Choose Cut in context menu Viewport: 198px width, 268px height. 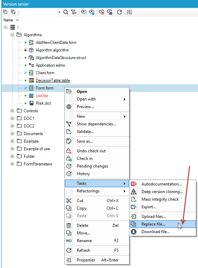click(97, 201)
